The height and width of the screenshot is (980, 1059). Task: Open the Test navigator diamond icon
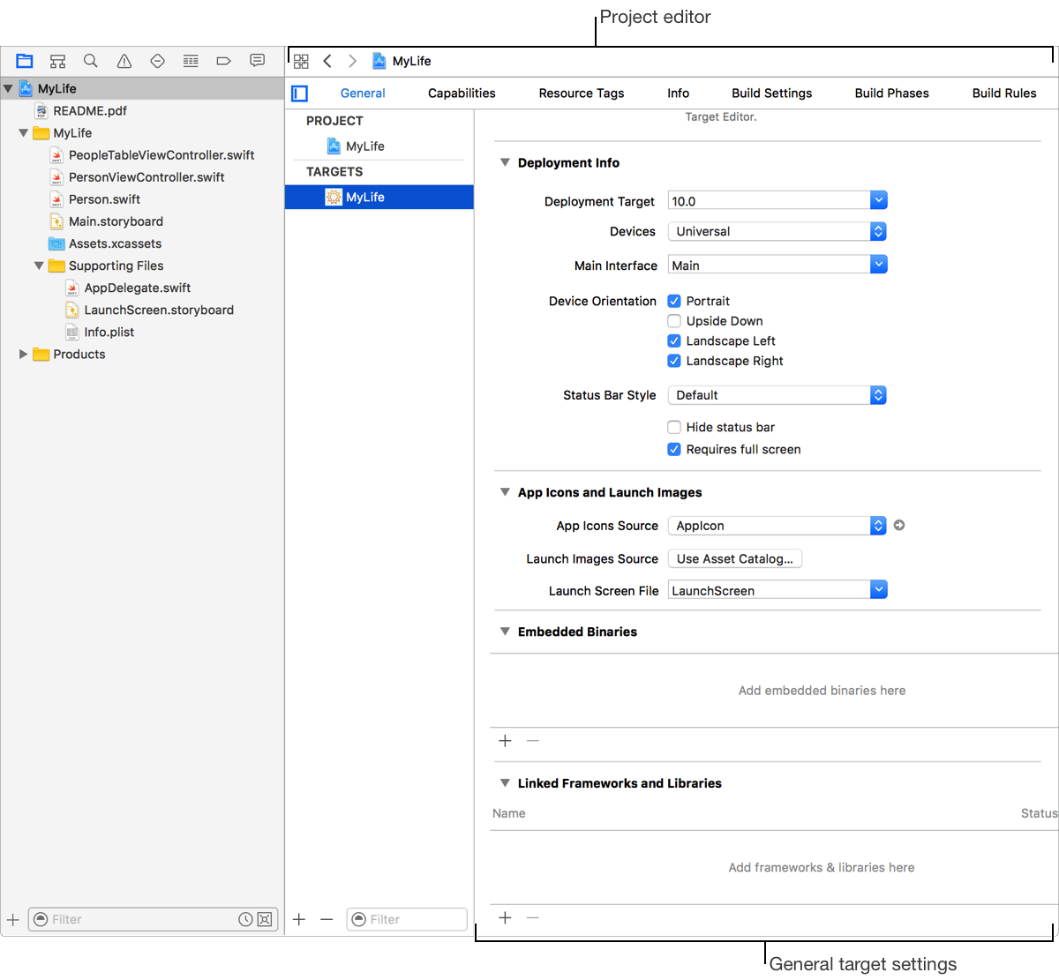tap(158, 61)
